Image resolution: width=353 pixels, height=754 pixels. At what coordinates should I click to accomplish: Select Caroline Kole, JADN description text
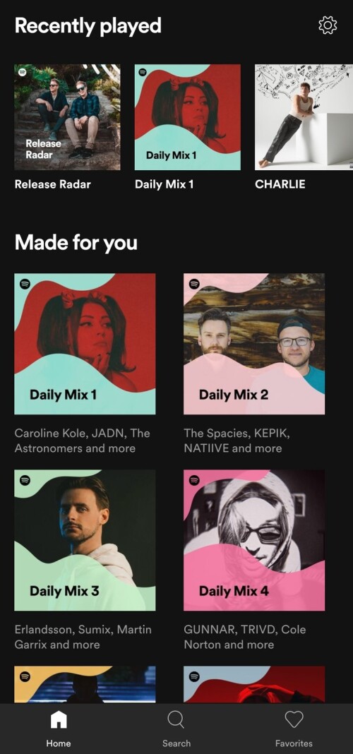pos(82,441)
